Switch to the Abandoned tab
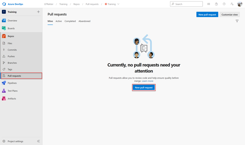The width and height of the screenshot is (245, 145). pyautogui.click(x=84, y=21)
